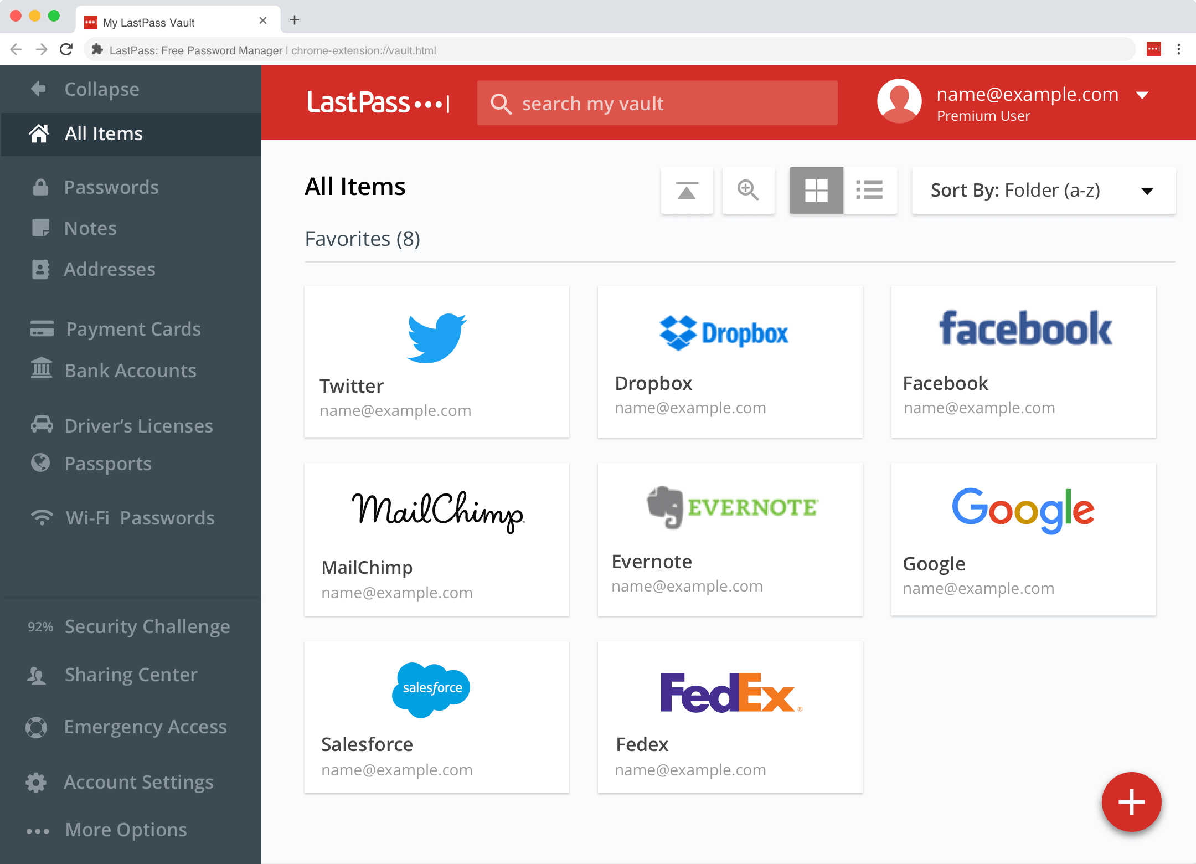1196x864 pixels.
Task: Navigate to Security Challenge section
Action: pyautogui.click(x=147, y=625)
